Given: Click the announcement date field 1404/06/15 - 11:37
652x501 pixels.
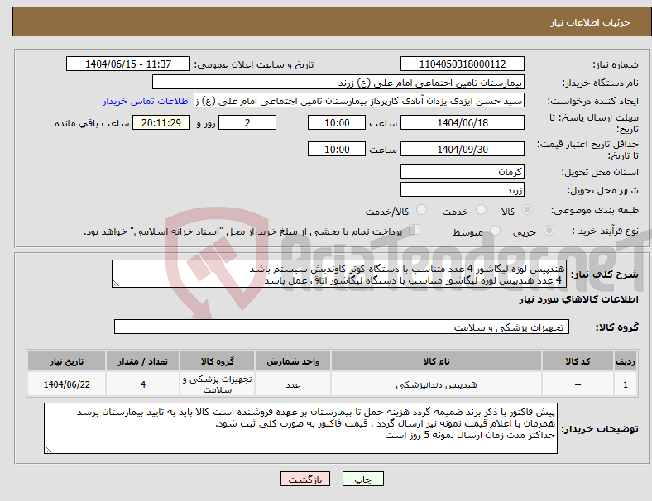Looking at the screenshot, I should (x=128, y=64).
